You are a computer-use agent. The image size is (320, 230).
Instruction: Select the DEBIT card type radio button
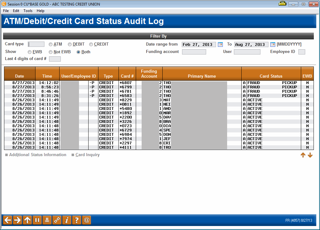click(70, 44)
